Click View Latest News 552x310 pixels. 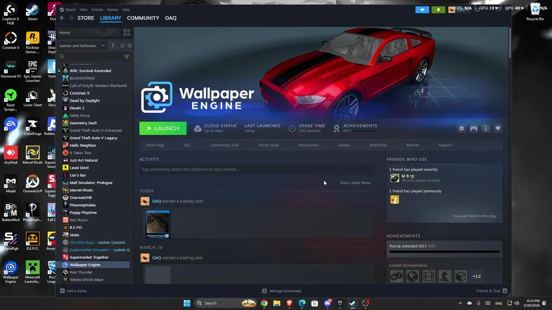pos(355,183)
